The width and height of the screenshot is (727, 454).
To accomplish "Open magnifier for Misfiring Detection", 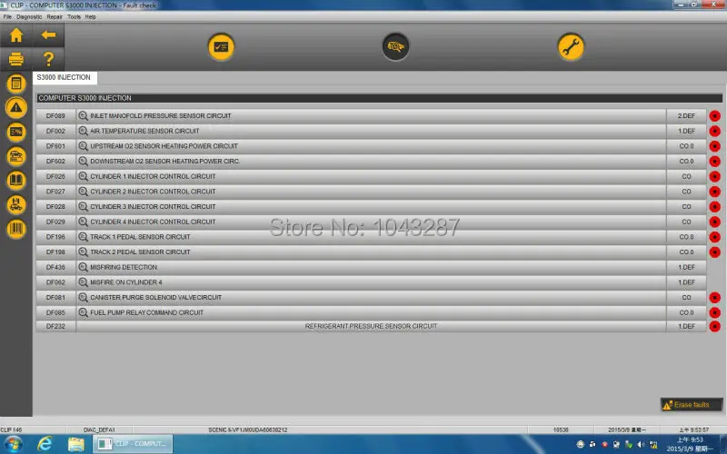I will (x=83, y=267).
